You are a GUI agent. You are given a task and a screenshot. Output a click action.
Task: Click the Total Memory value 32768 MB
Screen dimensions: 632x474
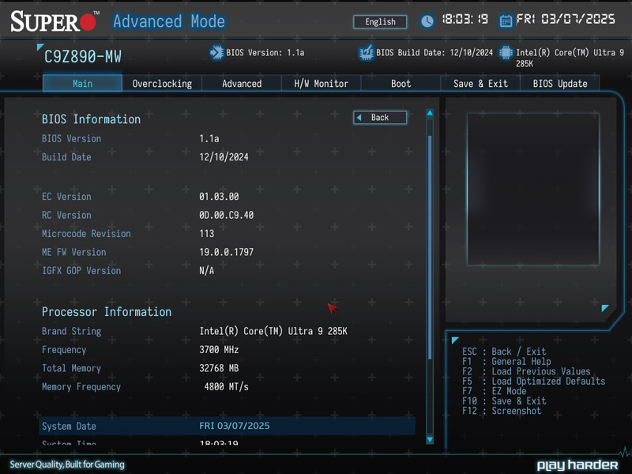click(x=219, y=368)
